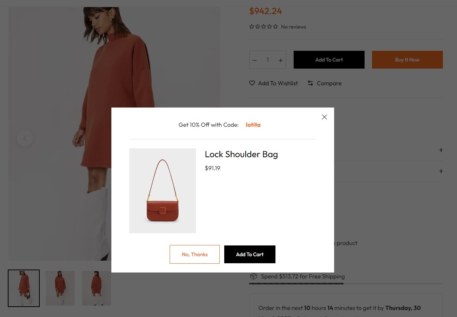Open the Lock Shoulder Bag product title
457x317 pixels.
point(241,154)
